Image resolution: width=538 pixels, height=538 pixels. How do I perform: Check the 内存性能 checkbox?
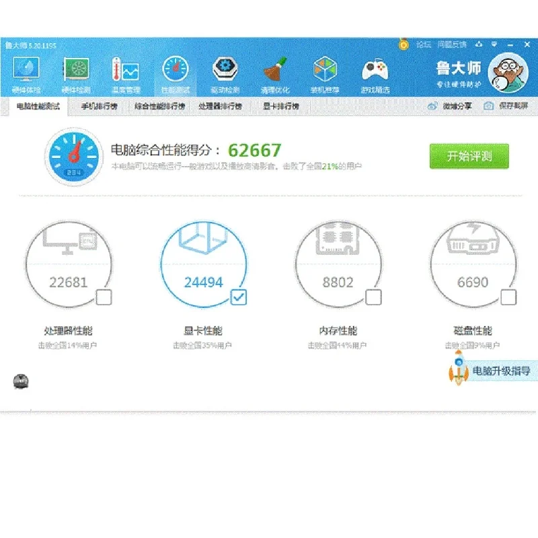[x=373, y=297]
